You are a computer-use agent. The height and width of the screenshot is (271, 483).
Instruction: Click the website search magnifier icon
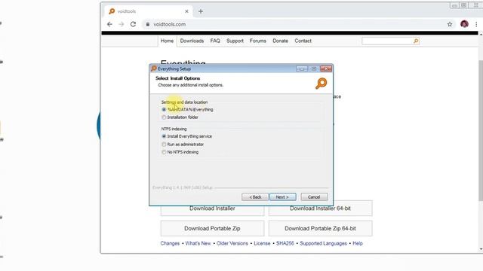(x=416, y=41)
